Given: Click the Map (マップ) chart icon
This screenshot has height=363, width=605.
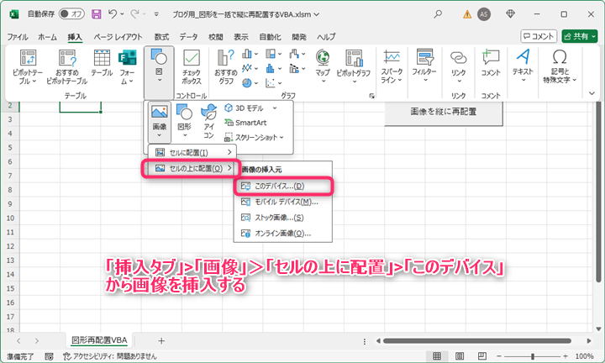Looking at the screenshot, I should (322, 66).
